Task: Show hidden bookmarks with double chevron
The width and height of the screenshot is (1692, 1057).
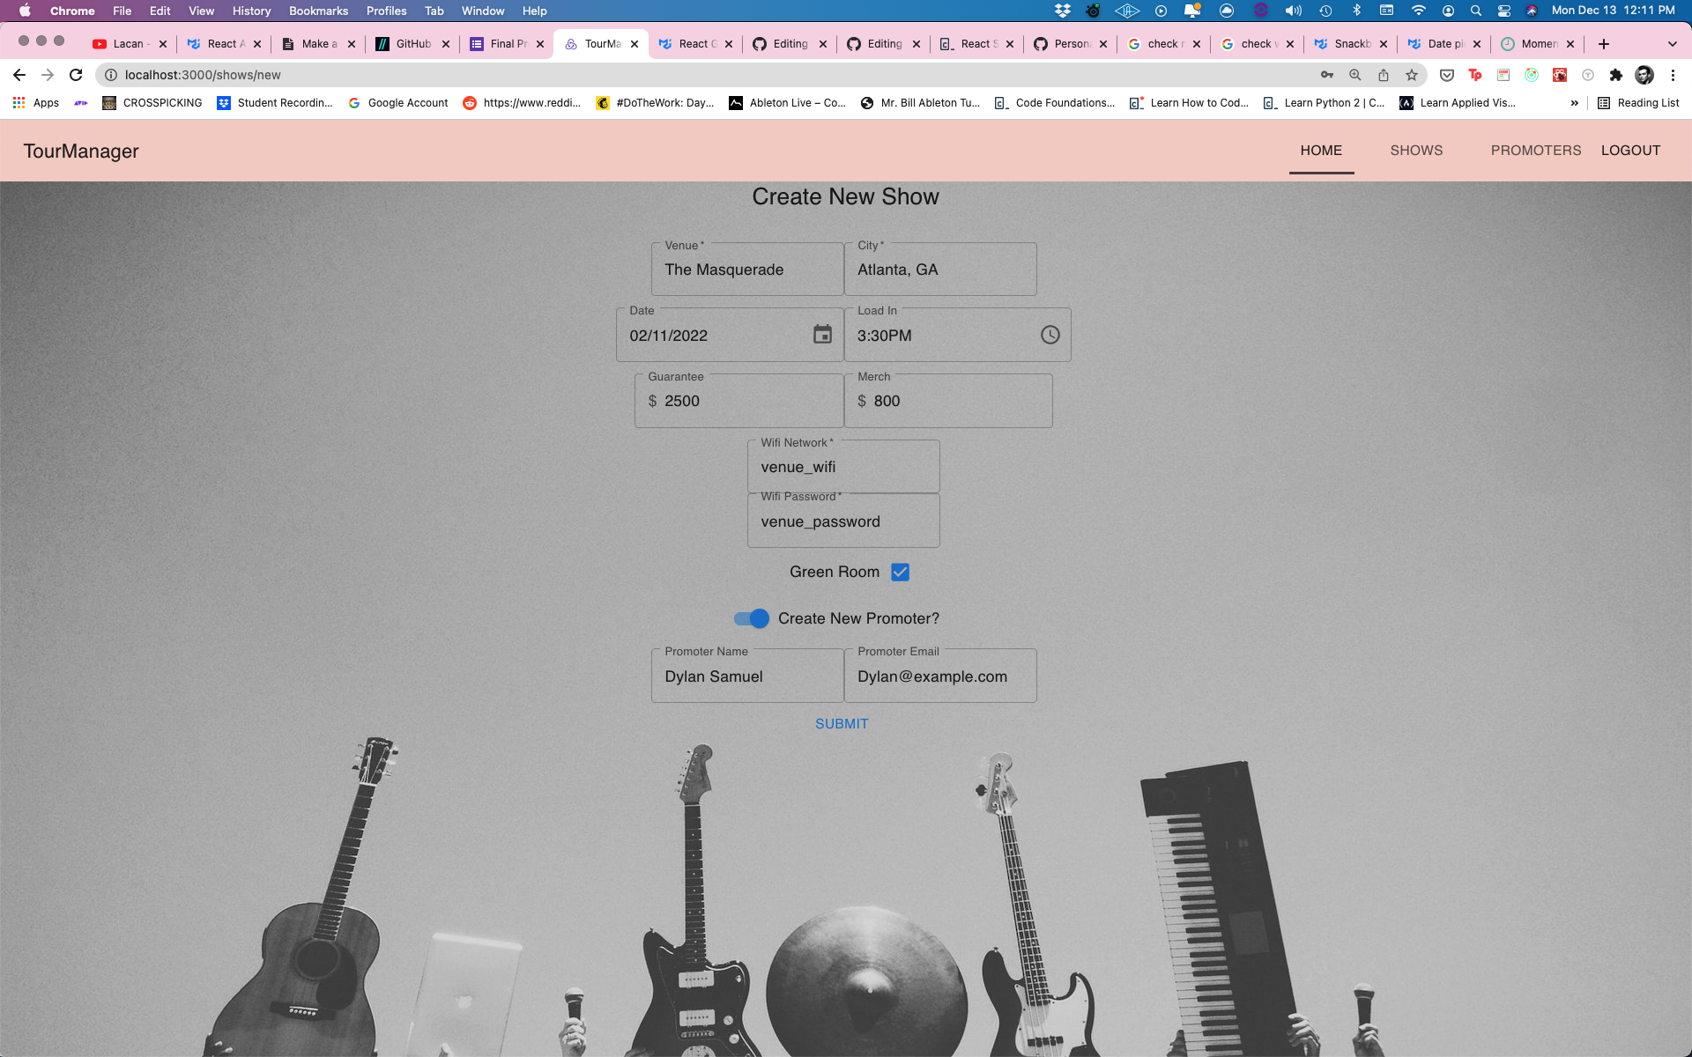Action: tap(1574, 103)
